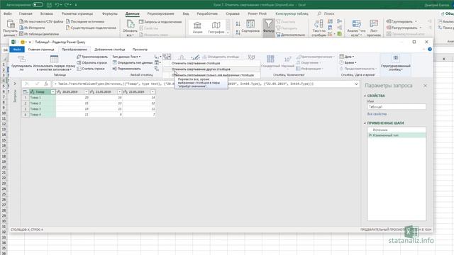Toggle the AutoSave switch in Excel
This screenshot has width=454, height=255.
click(x=38, y=5)
